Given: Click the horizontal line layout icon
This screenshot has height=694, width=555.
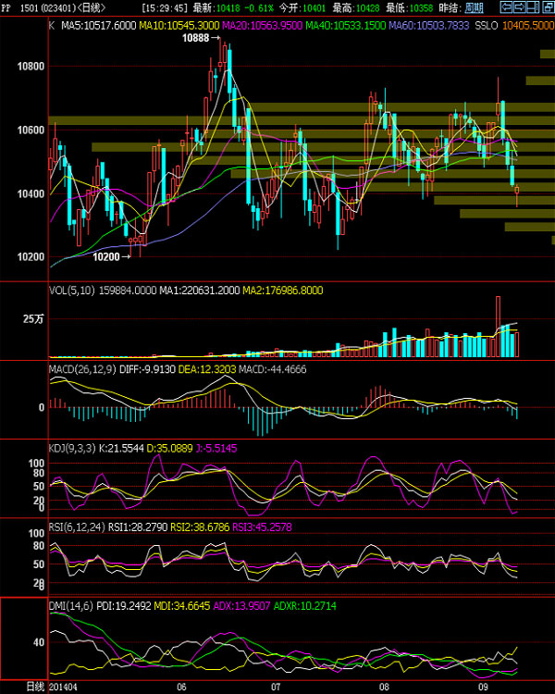Looking at the screenshot, I should pyautogui.click(x=533, y=7).
